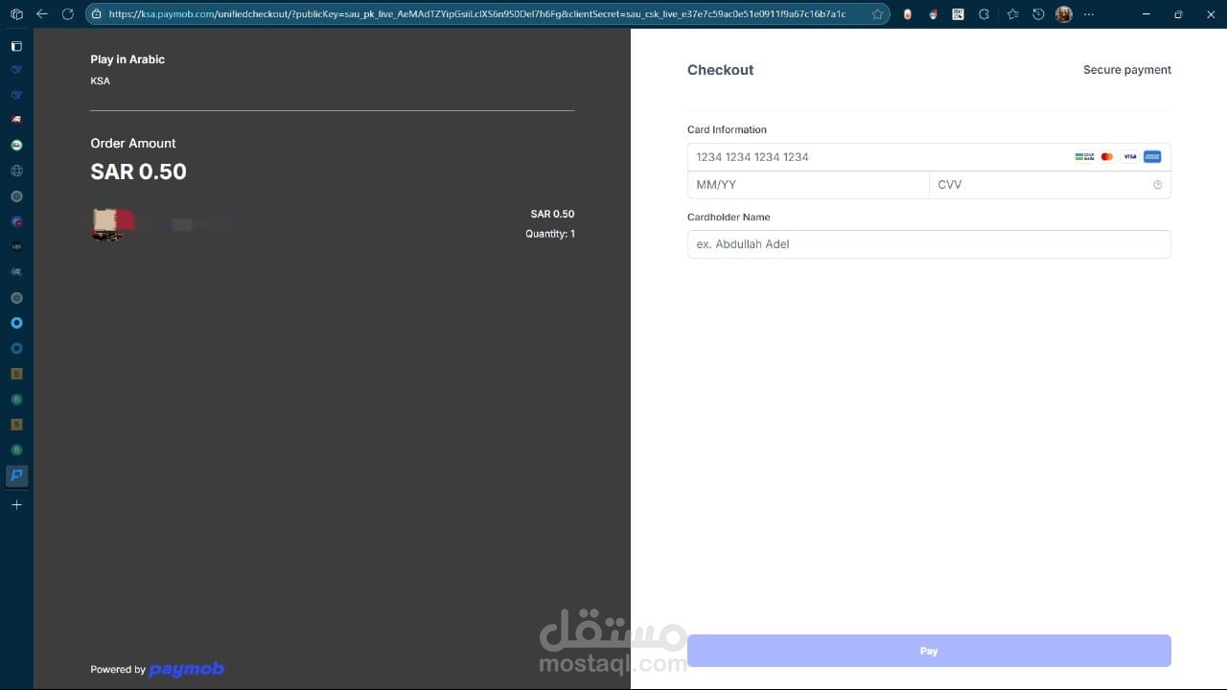Image resolution: width=1227 pixels, height=690 pixels.
Task: Switch to the globe icon vertical tab
Action: click(16, 171)
